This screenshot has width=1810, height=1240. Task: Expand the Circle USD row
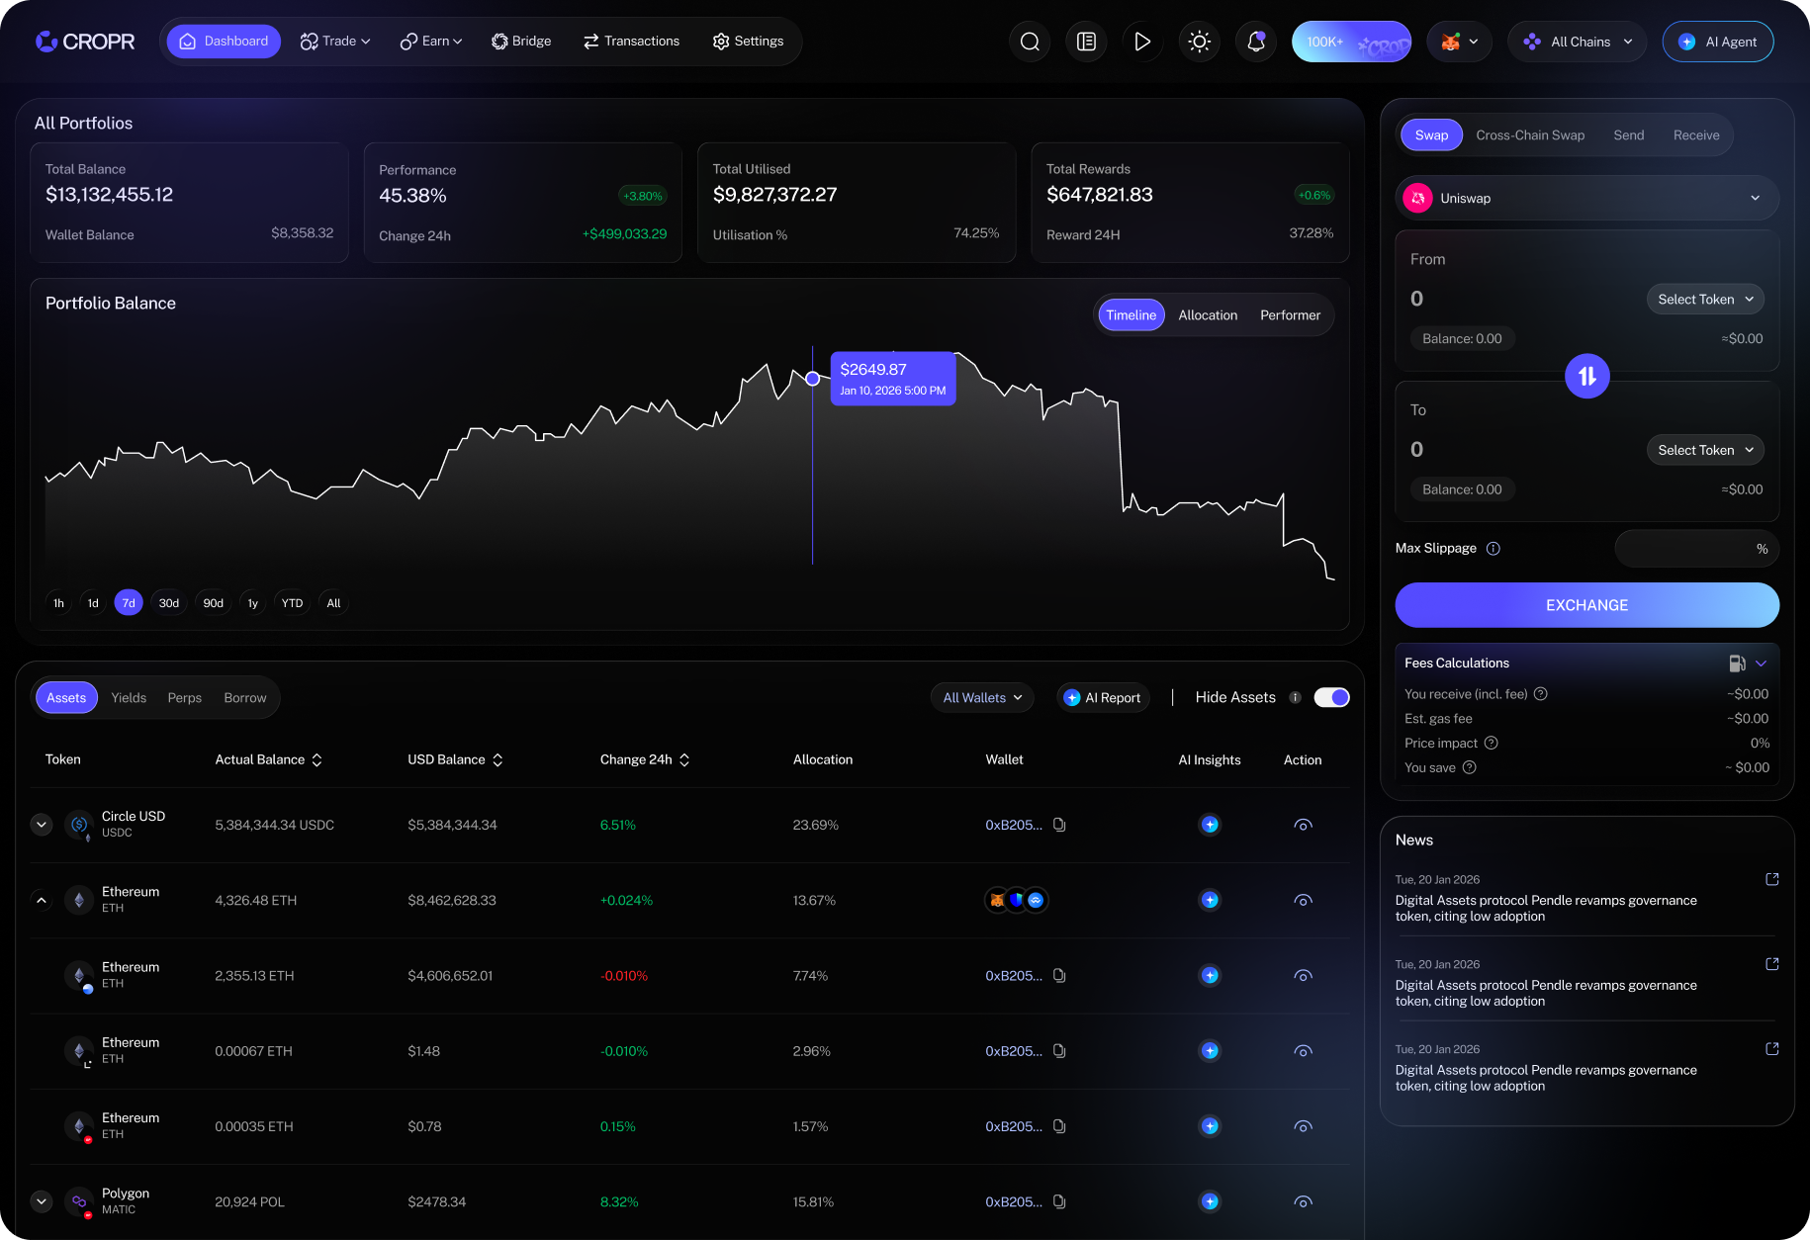pyautogui.click(x=42, y=825)
